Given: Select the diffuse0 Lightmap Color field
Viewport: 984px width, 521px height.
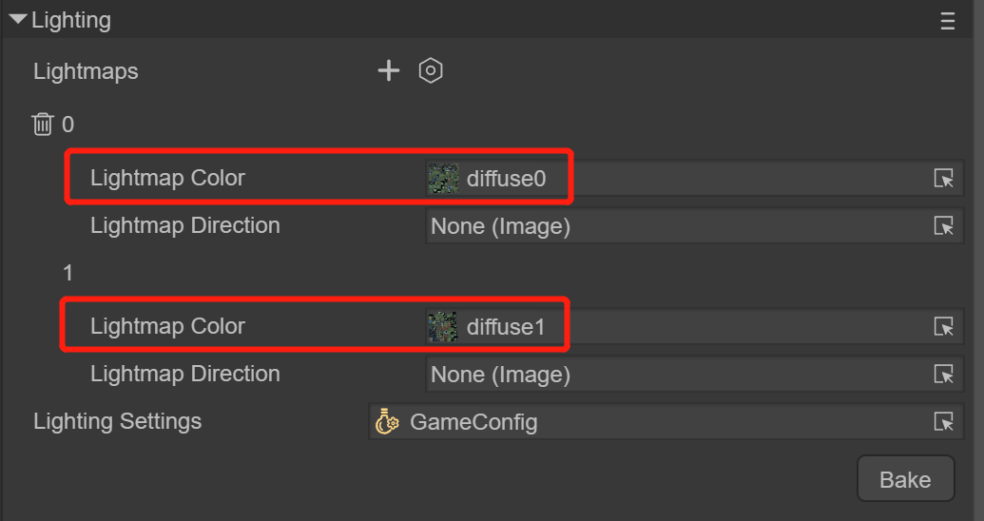Looking at the screenshot, I should coord(685,178).
